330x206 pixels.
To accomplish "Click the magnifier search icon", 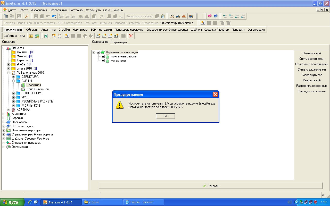I will [27, 16].
